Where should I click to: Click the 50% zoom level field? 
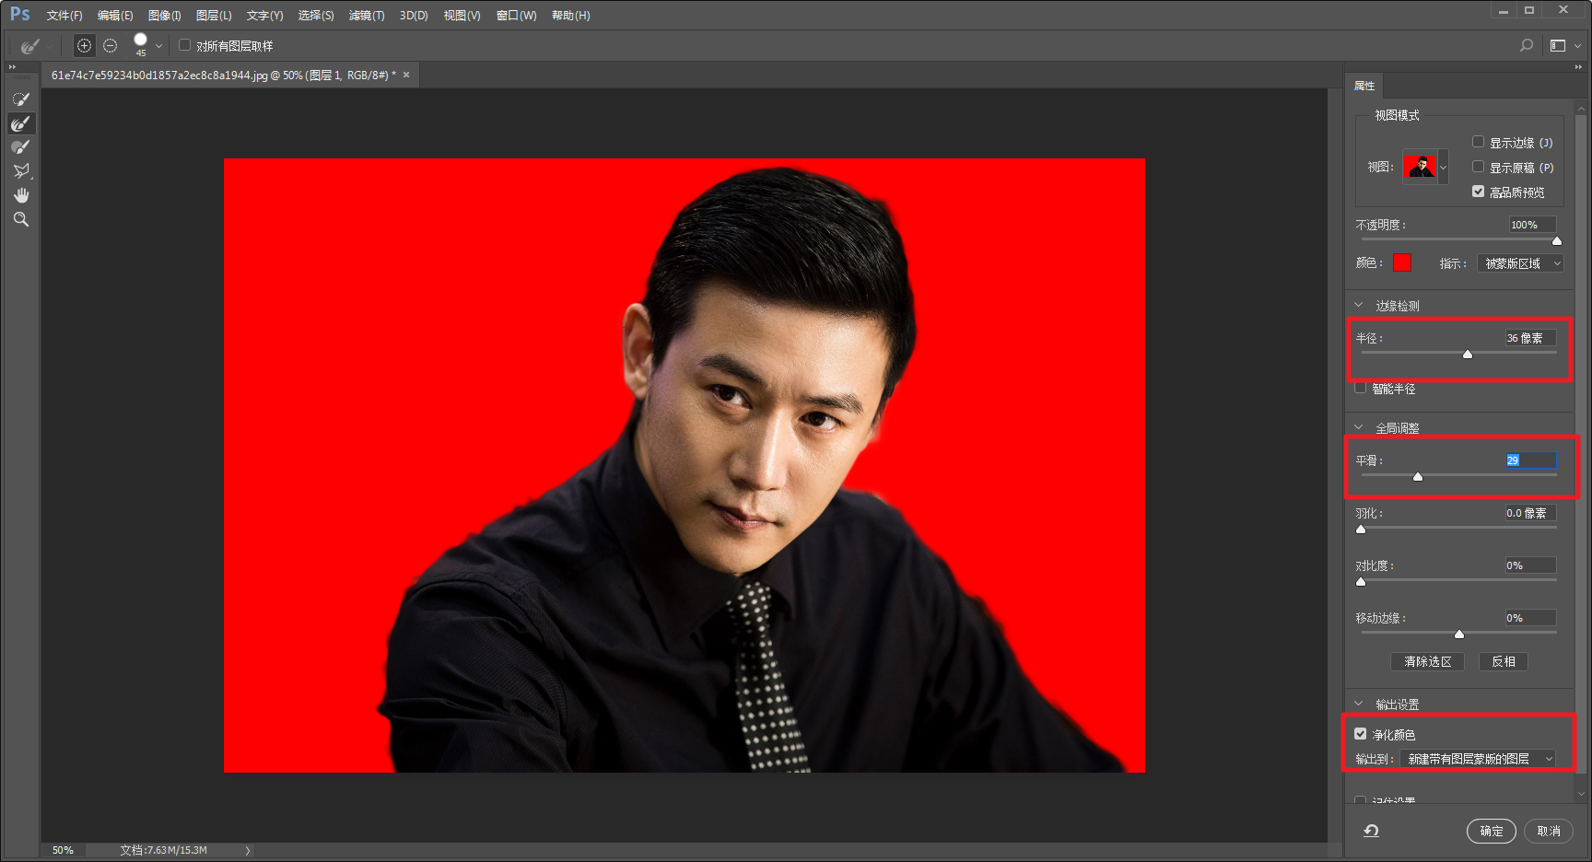pos(63,850)
